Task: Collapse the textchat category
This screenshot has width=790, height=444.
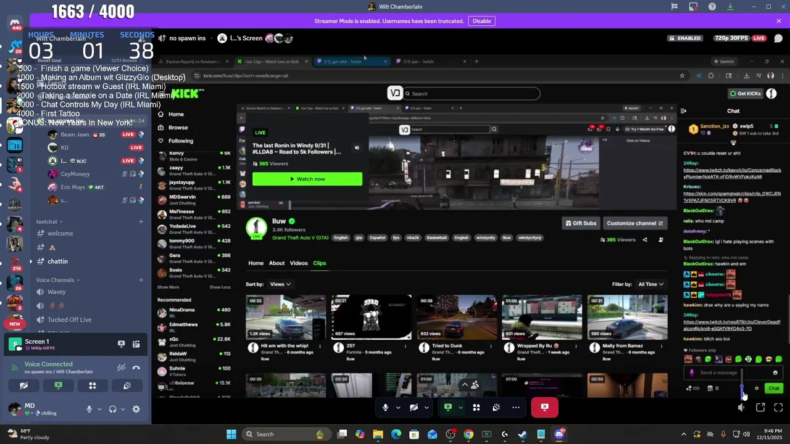Action: click(x=49, y=221)
